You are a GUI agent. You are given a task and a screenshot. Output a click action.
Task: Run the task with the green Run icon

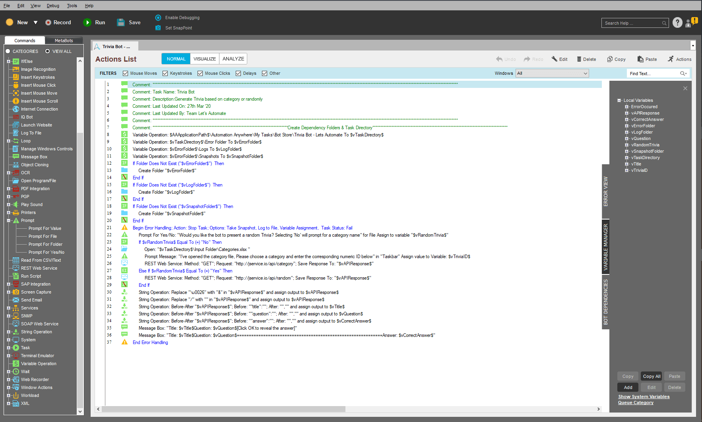pos(87,23)
